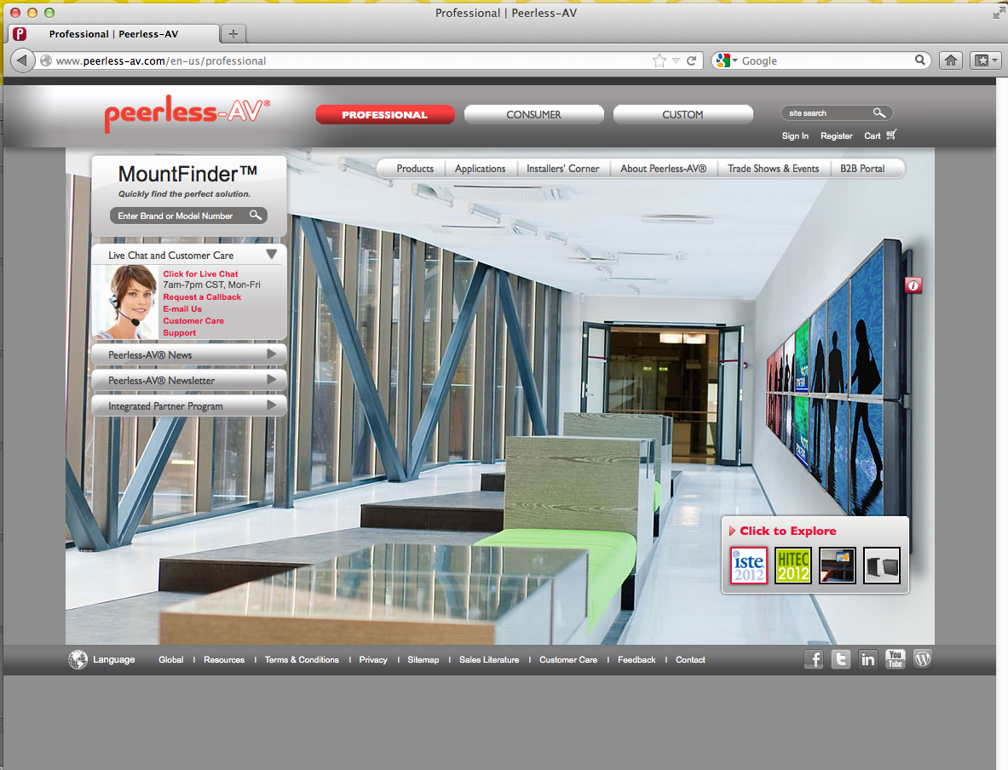The height and width of the screenshot is (770, 1008).
Task: Select the ISTE 2012 thumbnail
Action: tap(749, 566)
